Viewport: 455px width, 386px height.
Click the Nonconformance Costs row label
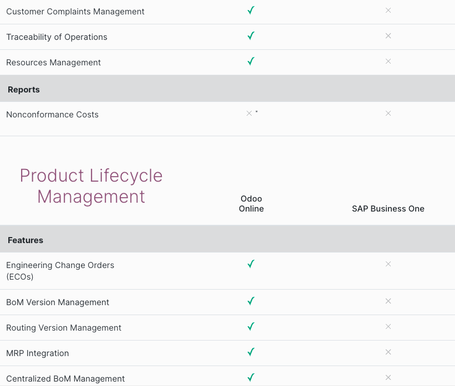[52, 115]
